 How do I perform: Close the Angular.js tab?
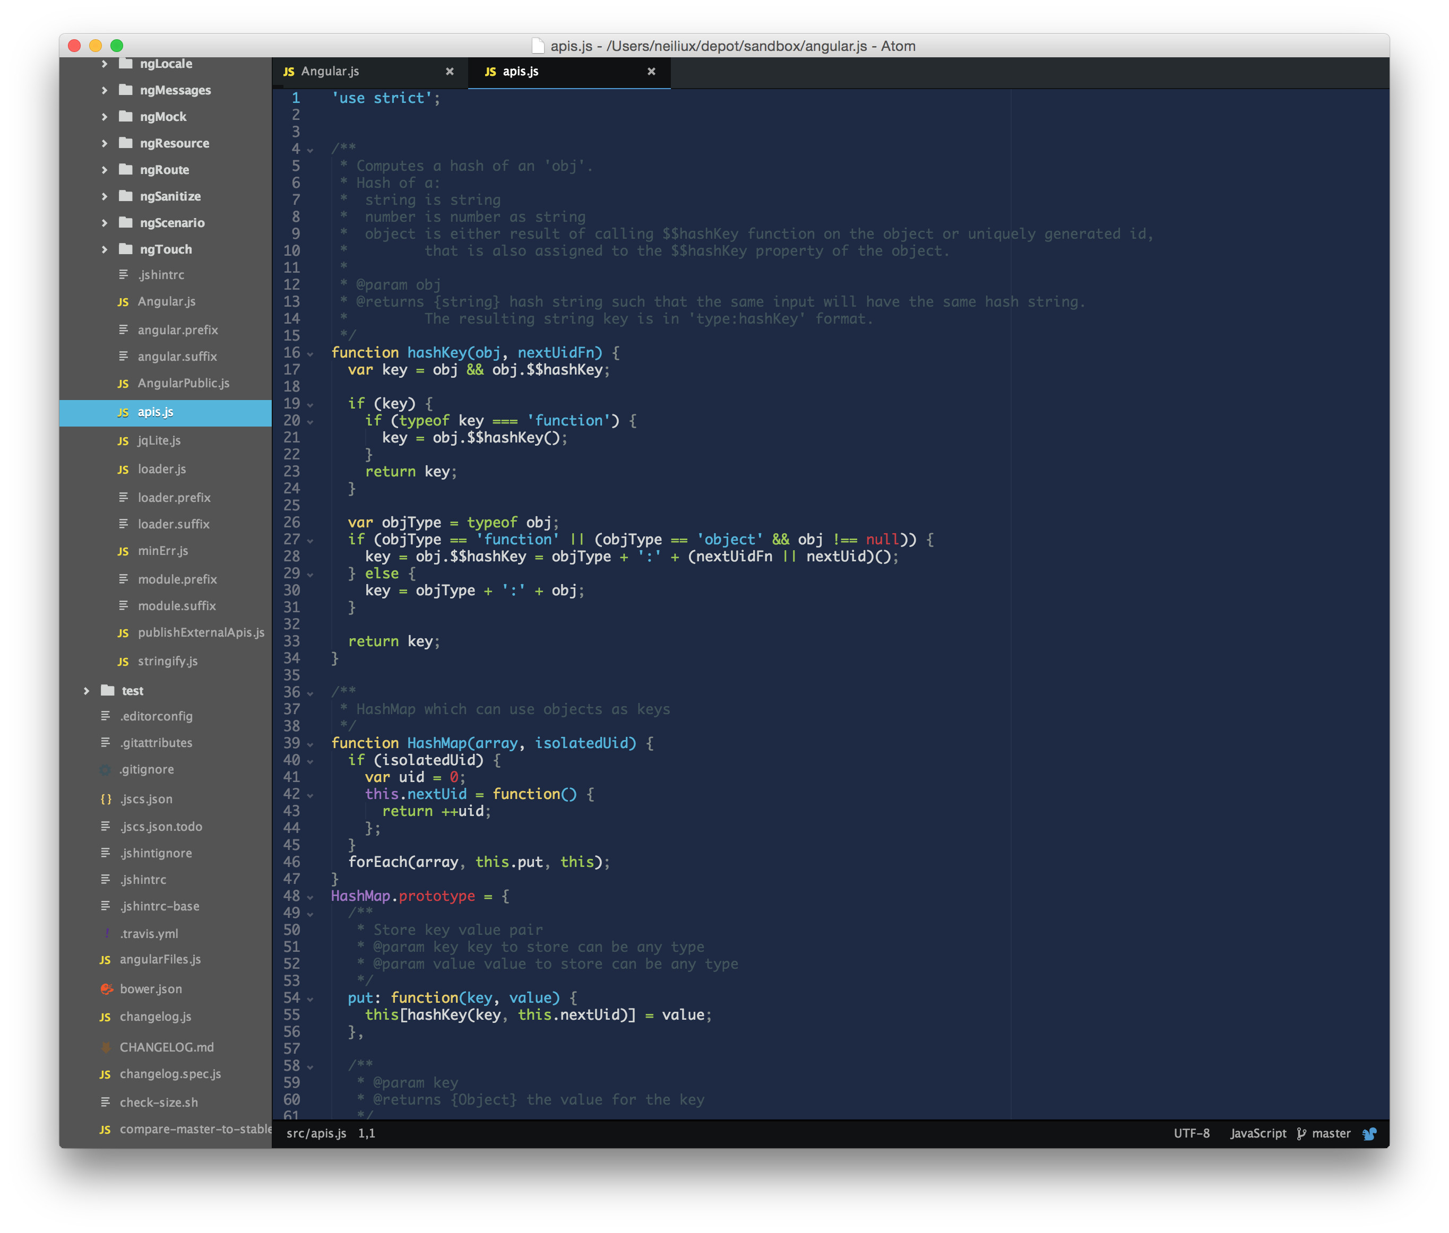tap(450, 71)
